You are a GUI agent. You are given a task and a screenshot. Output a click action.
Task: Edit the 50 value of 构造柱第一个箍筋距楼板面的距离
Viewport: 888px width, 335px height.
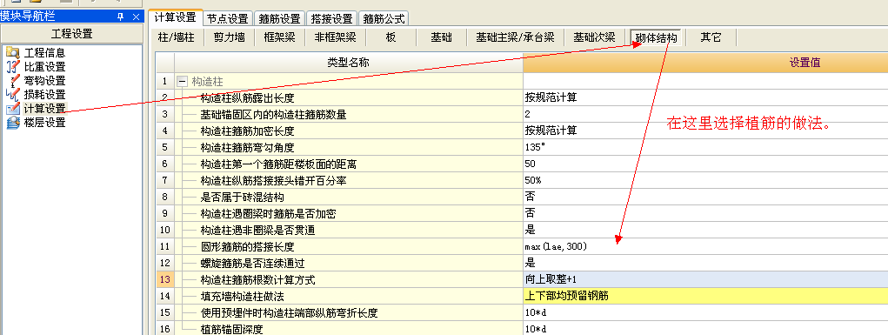(x=705, y=164)
